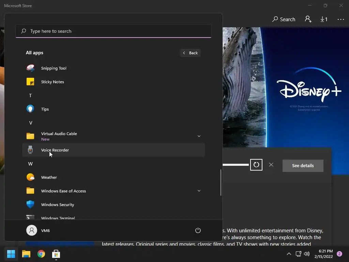Screen dimensions: 349x262
Task: Launch Sticky Notes from its yellow icon
Action: coord(30,82)
